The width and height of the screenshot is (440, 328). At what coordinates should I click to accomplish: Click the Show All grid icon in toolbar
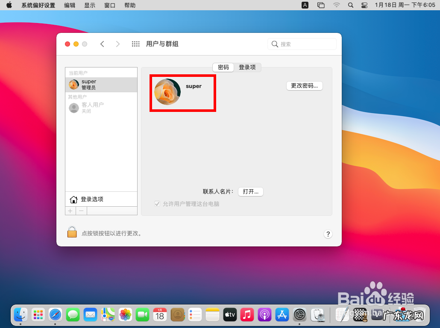[x=135, y=44]
